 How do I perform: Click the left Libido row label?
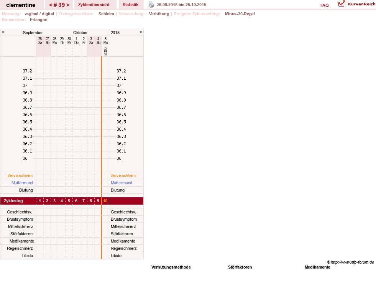(x=28, y=256)
